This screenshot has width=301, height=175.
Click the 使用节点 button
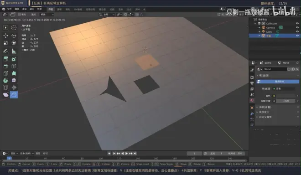click(x=278, y=82)
